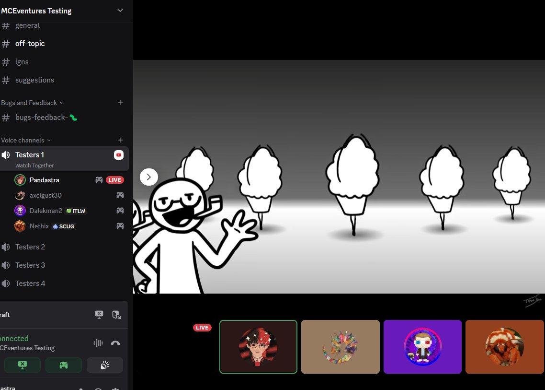Click the red LIVE badge beside participant tiles
Image resolution: width=545 pixels, height=390 pixels.
click(x=202, y=327)
